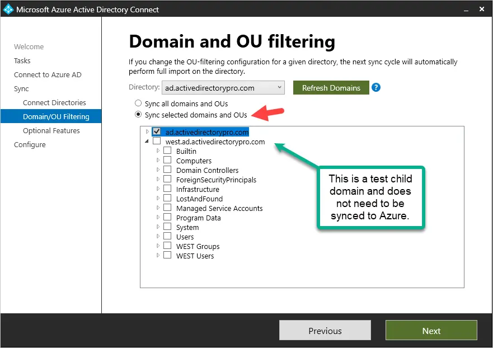Select the Computers tree label

194,161
